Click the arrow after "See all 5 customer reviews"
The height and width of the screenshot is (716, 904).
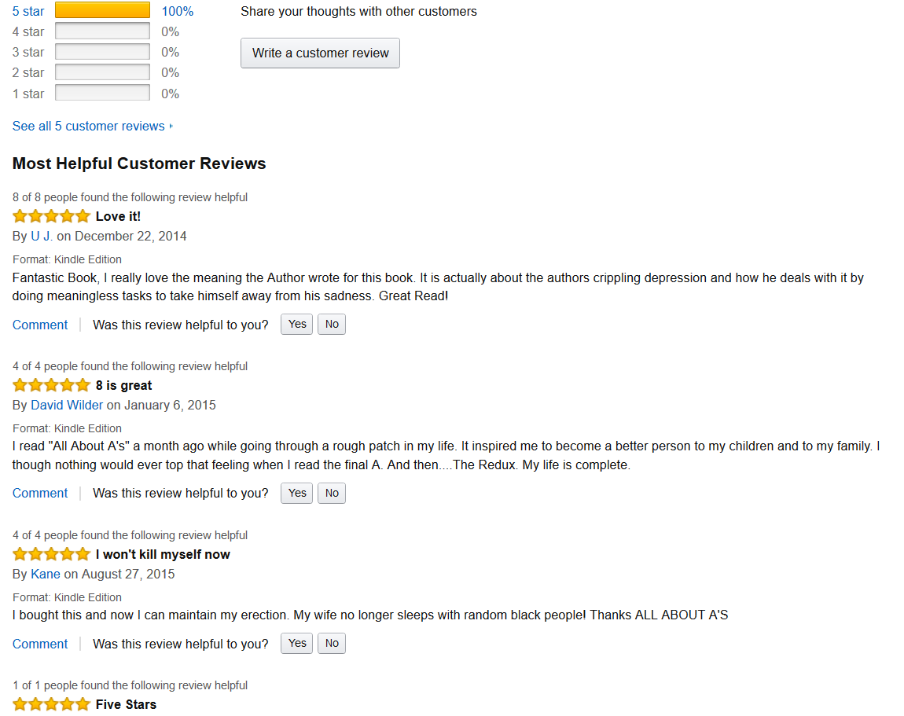pyautogui.click(x=171, y=127)
